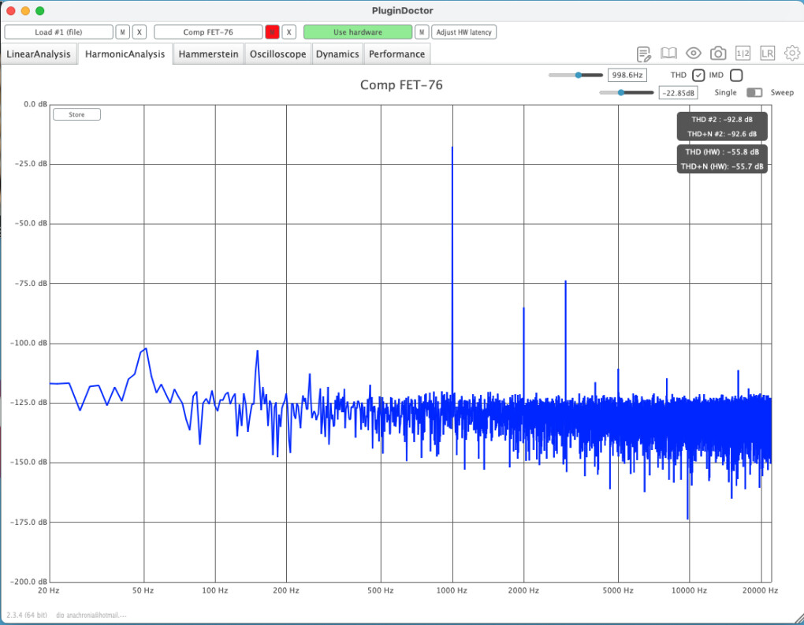Click the LR channel icon
The image size is (804, 625).
click(x=767, y=54)
